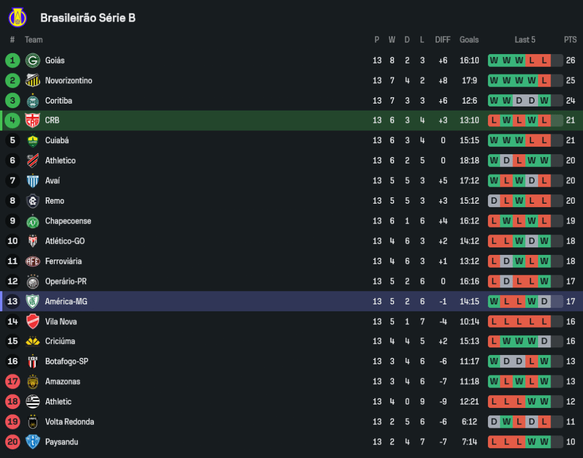
Task: Open the Coritiba team name link
Action: tap(59, 101)
